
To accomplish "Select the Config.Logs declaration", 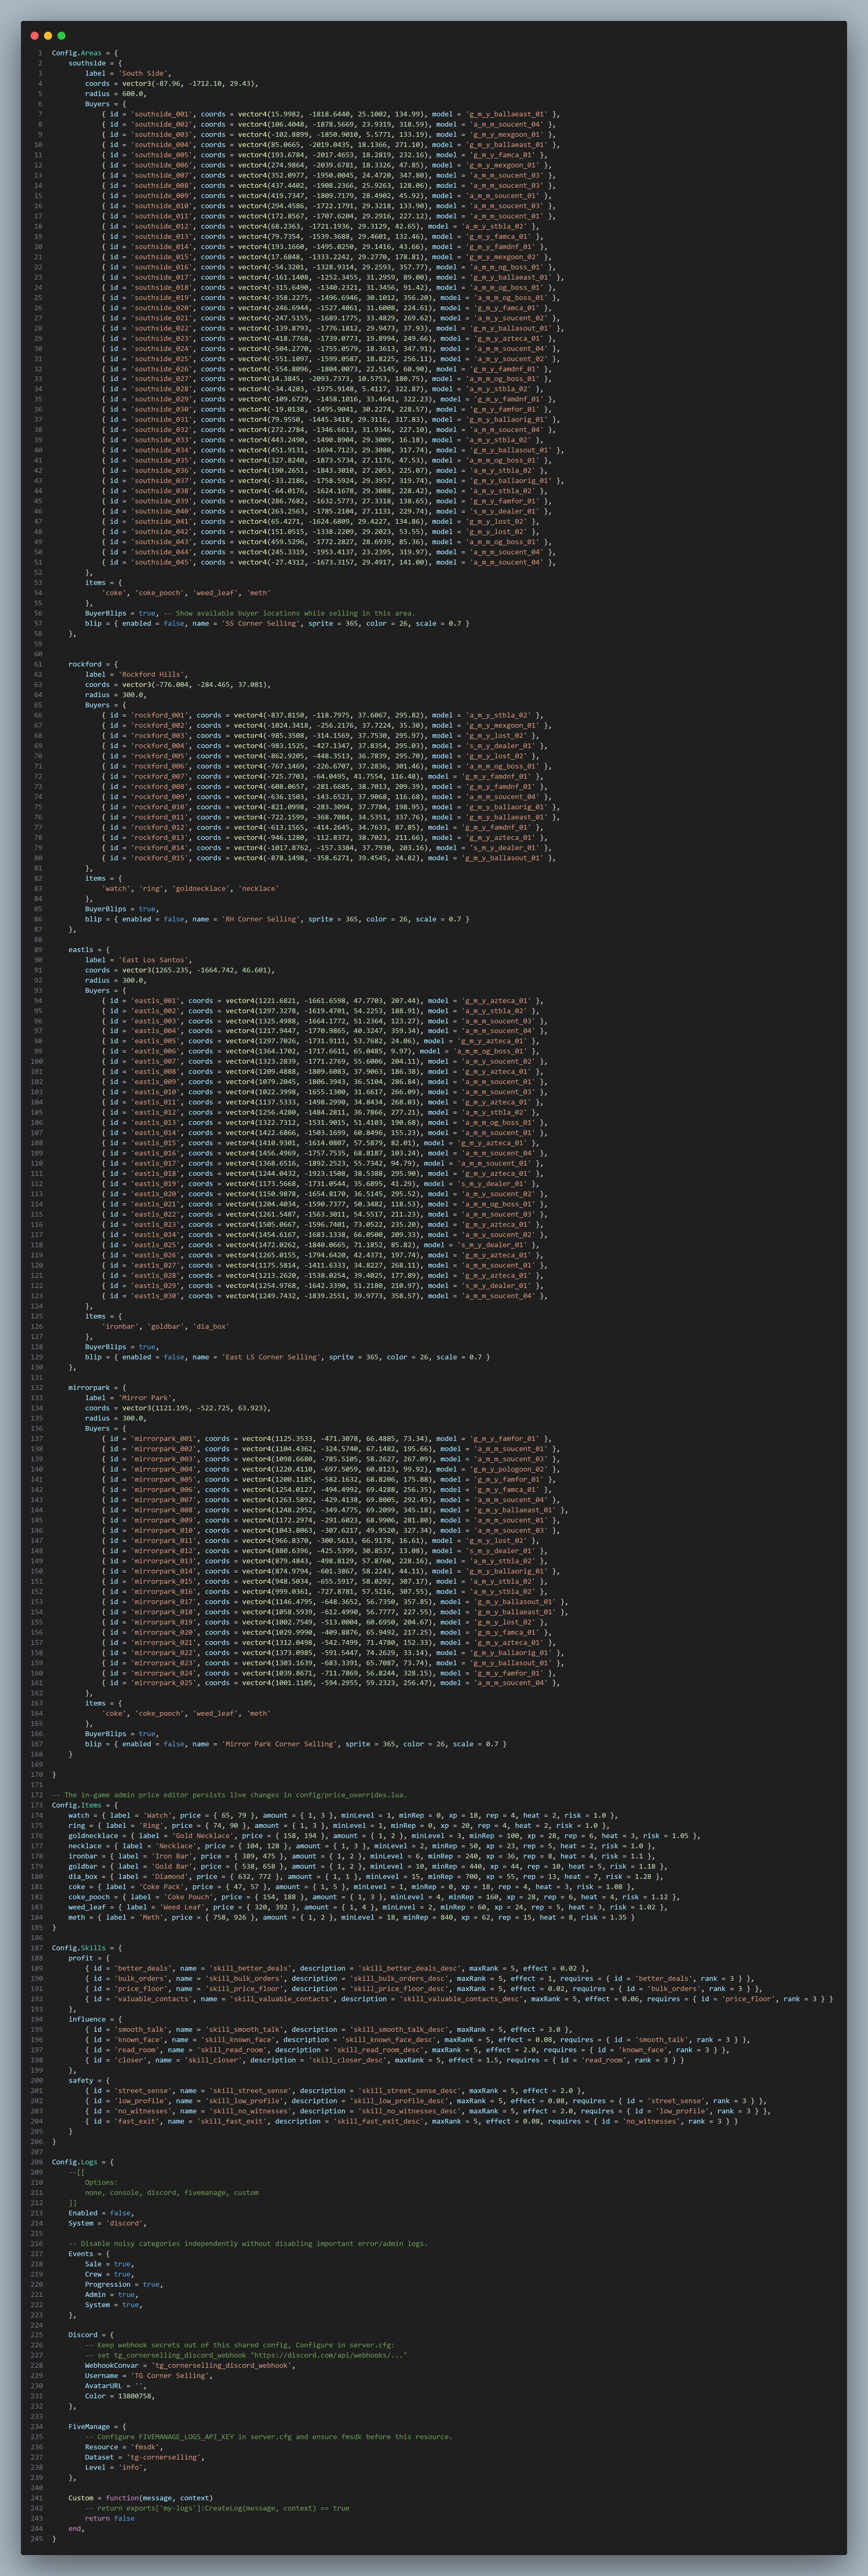I will click(83, 2162).
